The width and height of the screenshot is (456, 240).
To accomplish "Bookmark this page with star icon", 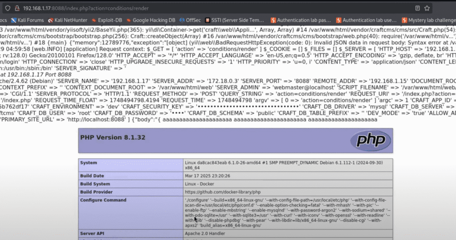I will [427, 8].
